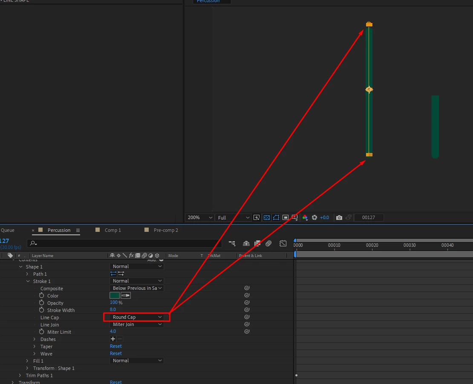Toggle the region of interest button
This screenshot has height=384, width=473.
point(286,217)
